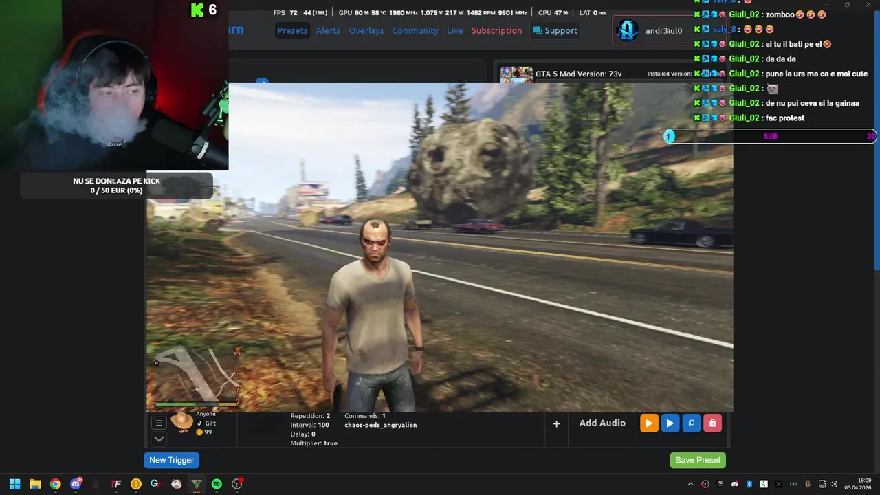Click Add Audio on the trigger row
This screenshot has width=880, height=495.
tap(602, 423)
